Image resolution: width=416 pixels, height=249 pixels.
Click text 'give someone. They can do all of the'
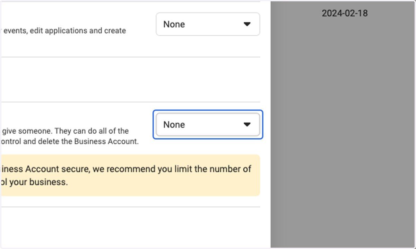pyautogui.click(x=65, y=131)
